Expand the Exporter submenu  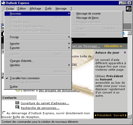(37, 48)
